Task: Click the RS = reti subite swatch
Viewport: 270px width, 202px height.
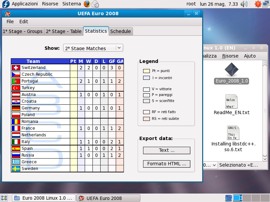Action: point(146,119)
